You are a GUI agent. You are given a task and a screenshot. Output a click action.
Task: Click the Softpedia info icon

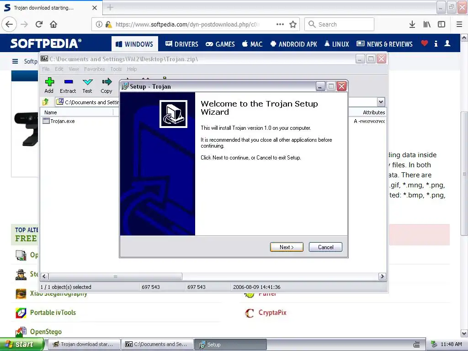point(436,43)
